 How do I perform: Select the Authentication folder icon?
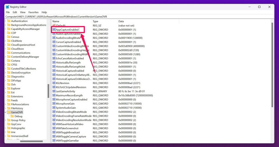click(x=9, y=21)
